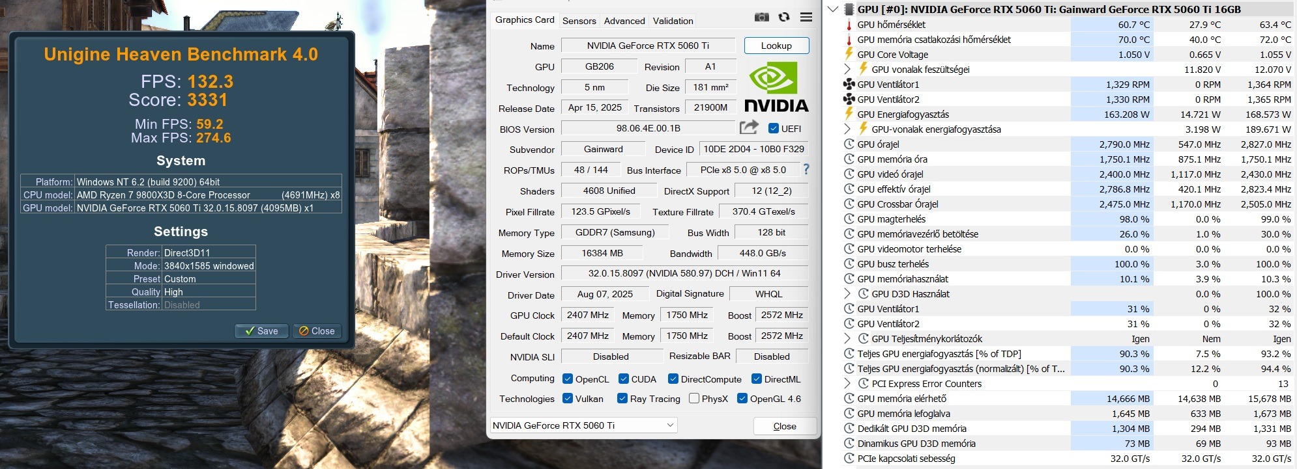The width and height of the screenshot is (1297, 469).
Task: Click the icon beside Dedikált GPU D3D memória
Action: [849, 429]
